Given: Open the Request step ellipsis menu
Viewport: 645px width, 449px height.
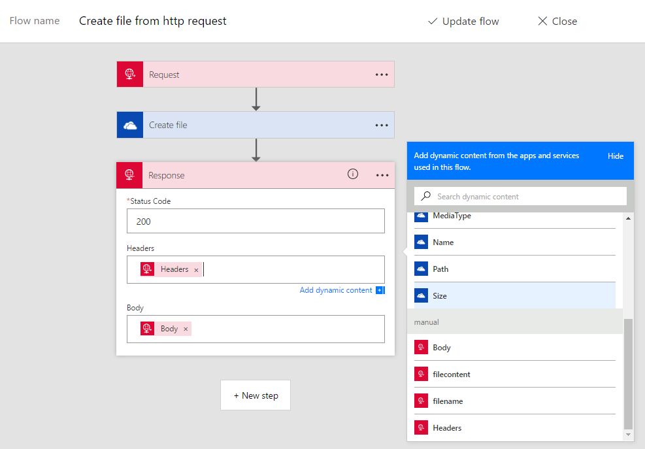Looking at the screenshot, I should (x=382, y=75).
